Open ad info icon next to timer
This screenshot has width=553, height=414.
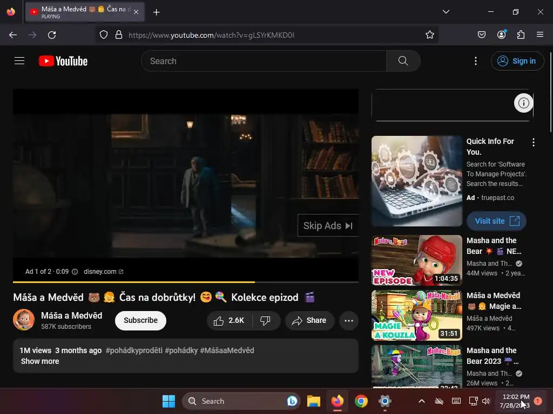pyautogui.click(x=75, y=272)
